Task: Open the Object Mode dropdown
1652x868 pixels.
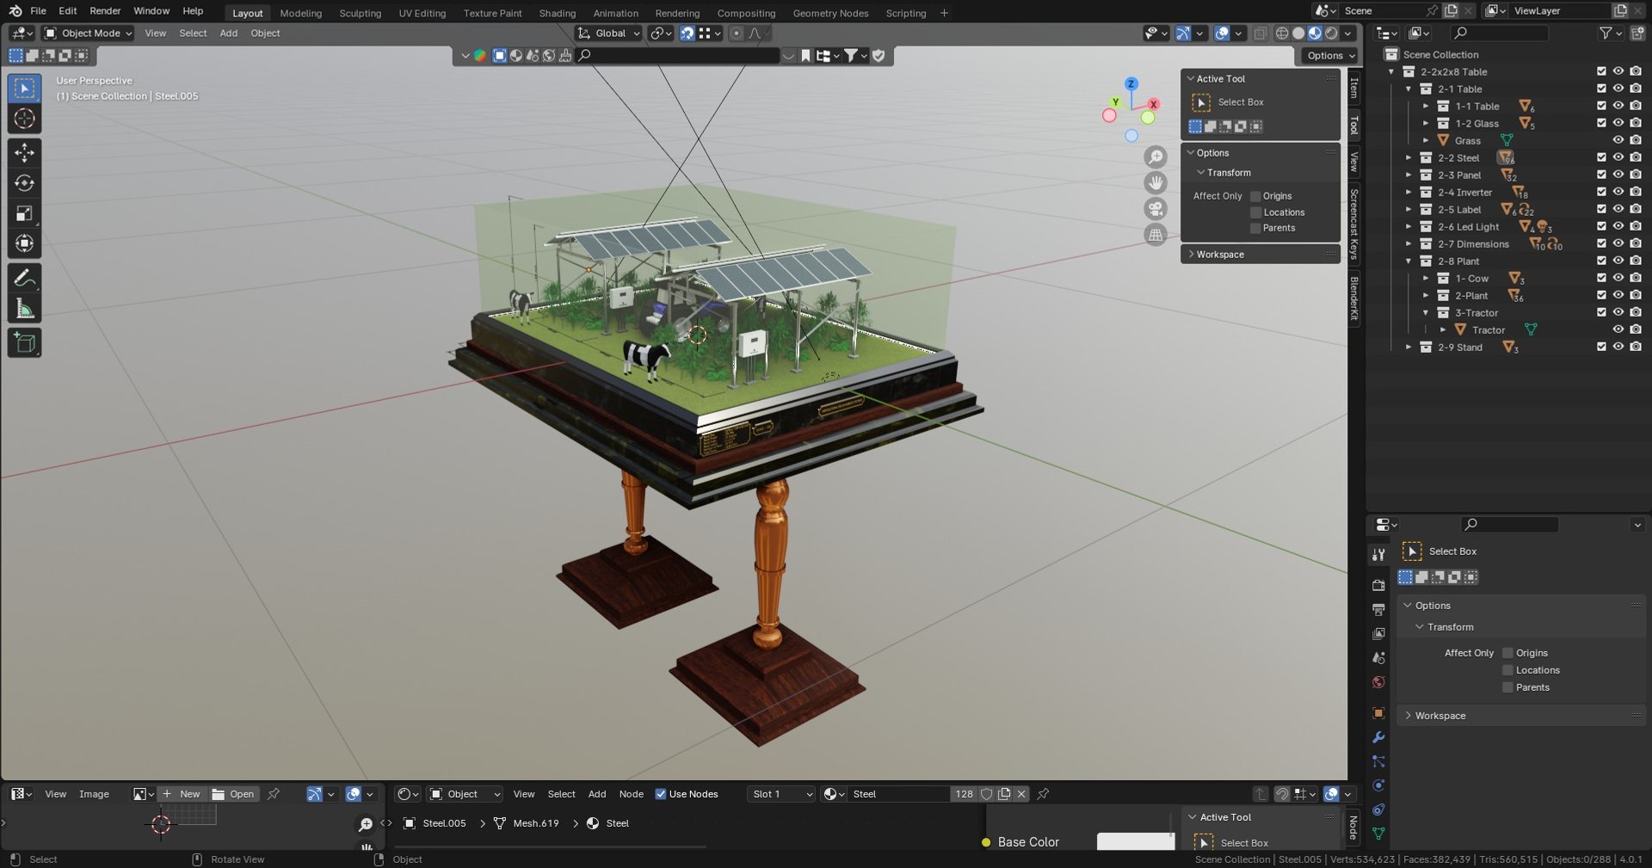Action: [x=89, y=33]
